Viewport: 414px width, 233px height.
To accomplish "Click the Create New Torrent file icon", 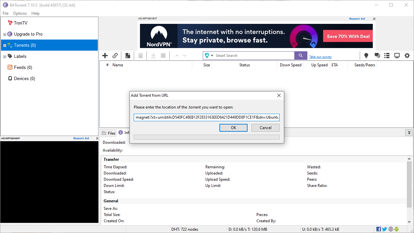I will (x=128, y=56).
